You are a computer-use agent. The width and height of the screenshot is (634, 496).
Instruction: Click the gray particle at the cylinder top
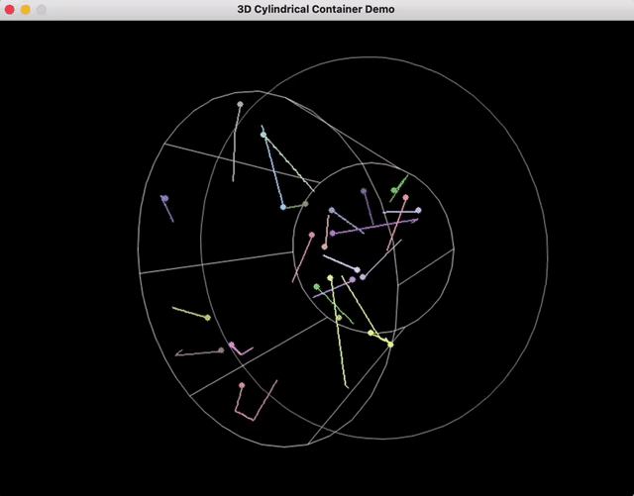(x=240, y=104)
